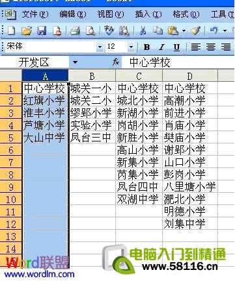This screenshot has width=235, height=281.
Task: Click the New workbook icon
Action: [x=11, y=31]
